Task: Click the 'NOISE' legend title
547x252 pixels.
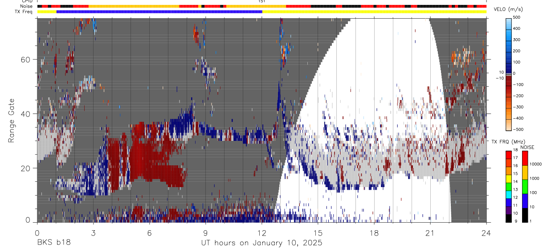Action: tap(527, 147)
